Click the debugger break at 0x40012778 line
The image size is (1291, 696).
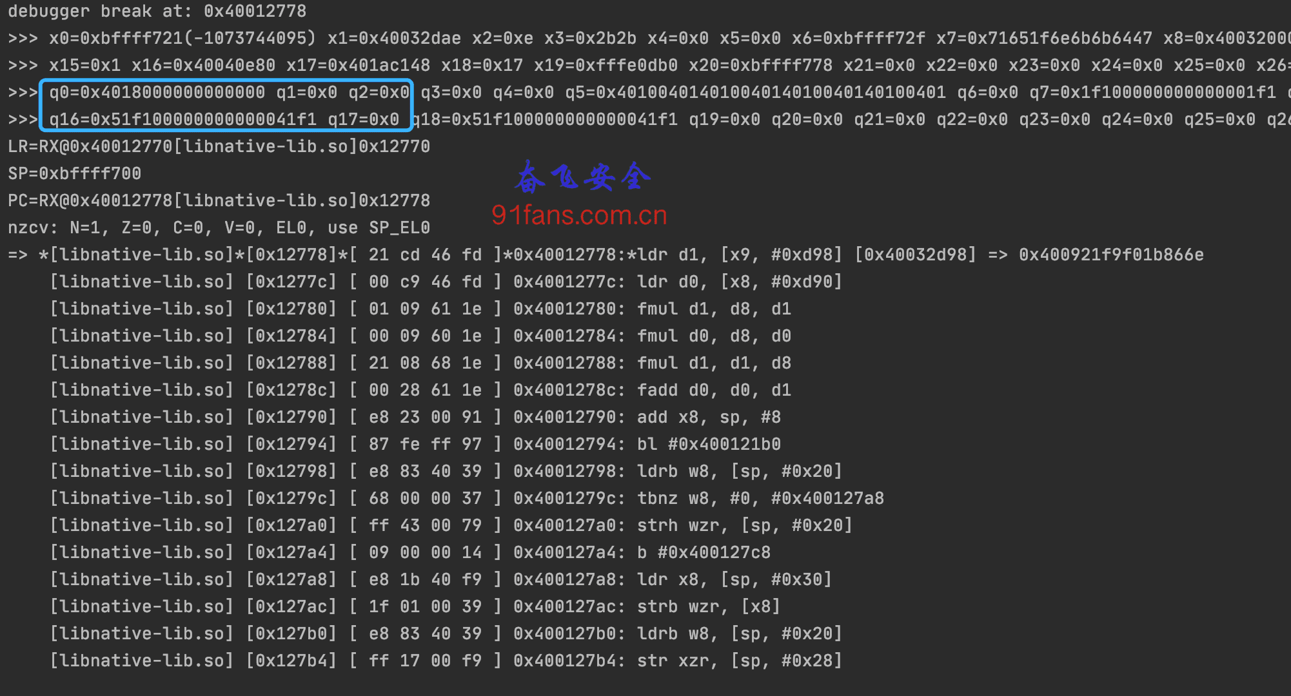[157, 11]
